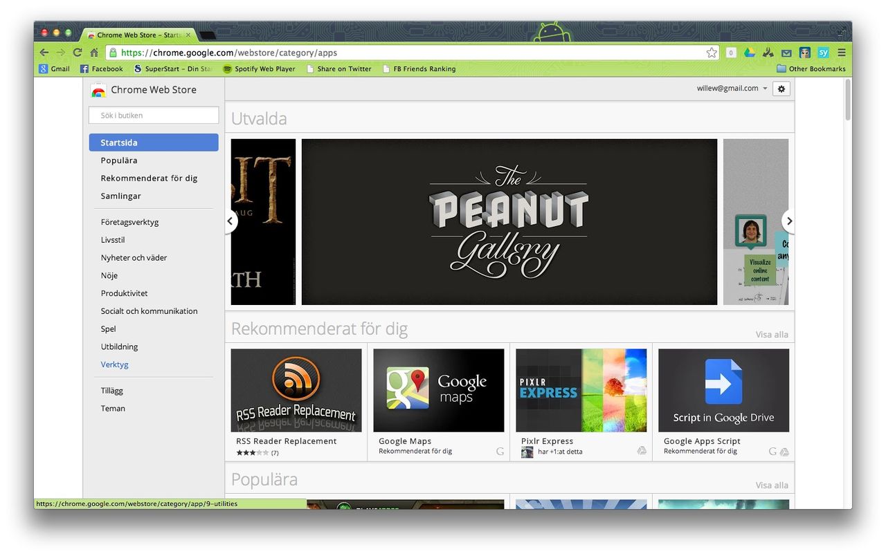886x556 pixels.
Task: Open the Utbildning category
Action: [x=119, y=347]
